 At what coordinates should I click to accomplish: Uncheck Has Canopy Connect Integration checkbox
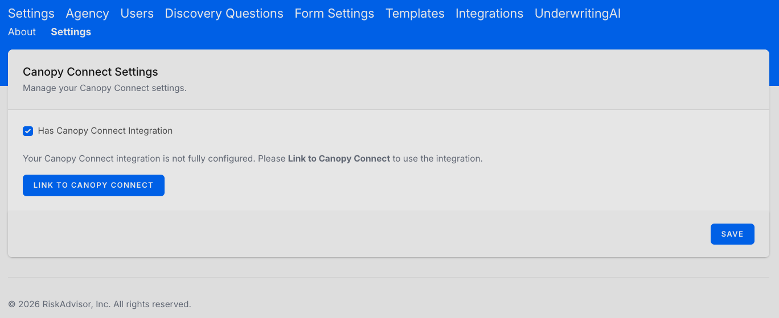pyautogui.click(x=28, y=131)
